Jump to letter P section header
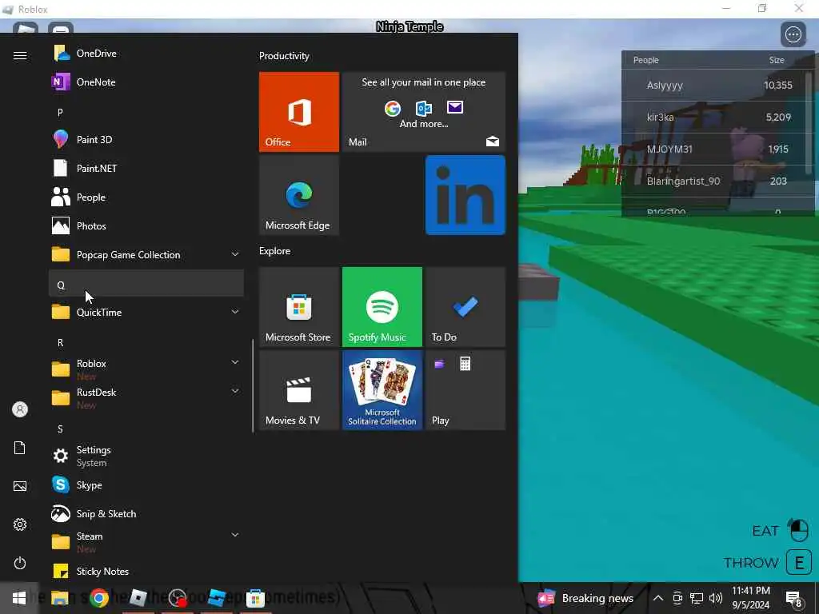 pos(146,112)
